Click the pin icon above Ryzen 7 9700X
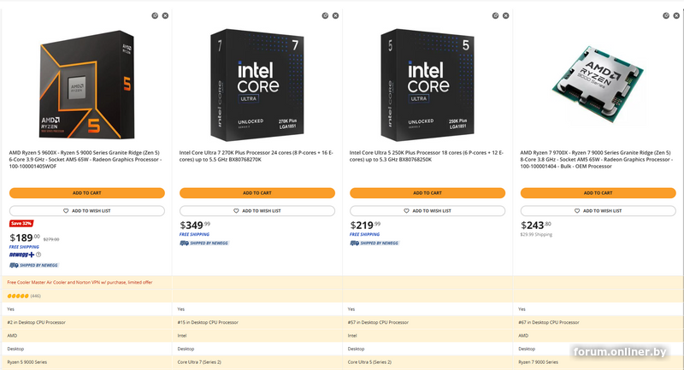684x370 pixels. [x=667, y=15]
